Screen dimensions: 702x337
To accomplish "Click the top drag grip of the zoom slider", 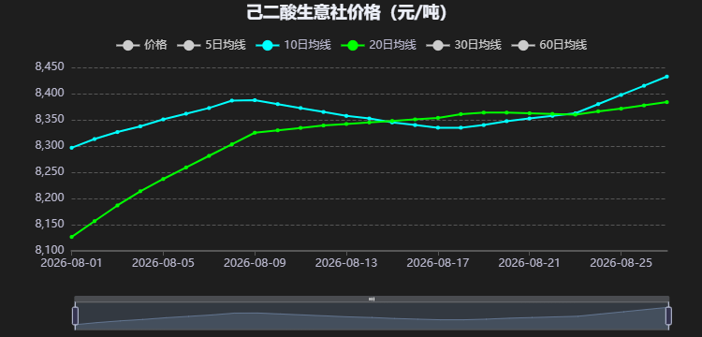I will pos(372,299).
